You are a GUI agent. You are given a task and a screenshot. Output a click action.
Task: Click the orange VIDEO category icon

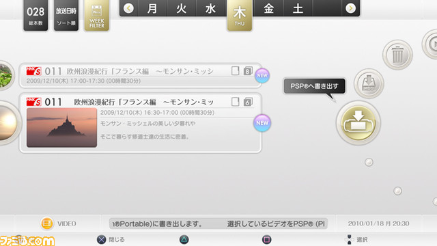click(x=47, y=223)
